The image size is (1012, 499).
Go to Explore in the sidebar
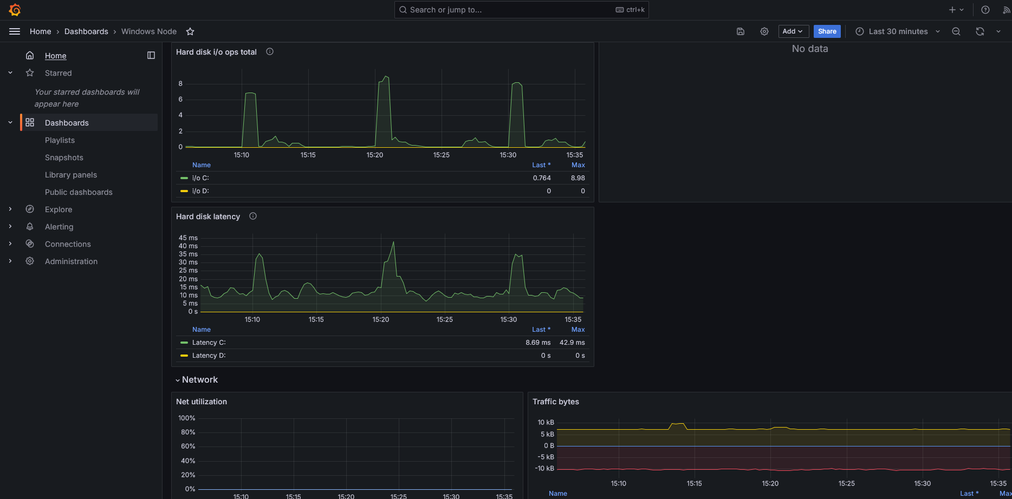59,209
